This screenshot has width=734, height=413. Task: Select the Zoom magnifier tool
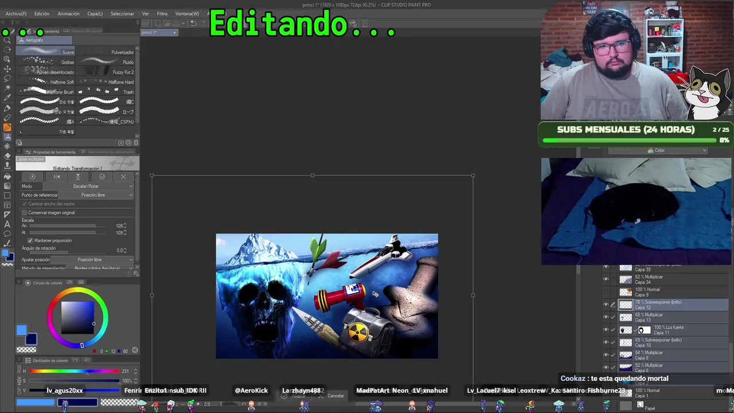(x=7, y=40)
